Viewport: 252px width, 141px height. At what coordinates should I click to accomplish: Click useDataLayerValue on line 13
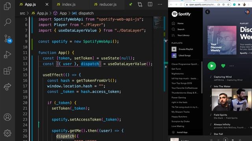coord(127,64)
